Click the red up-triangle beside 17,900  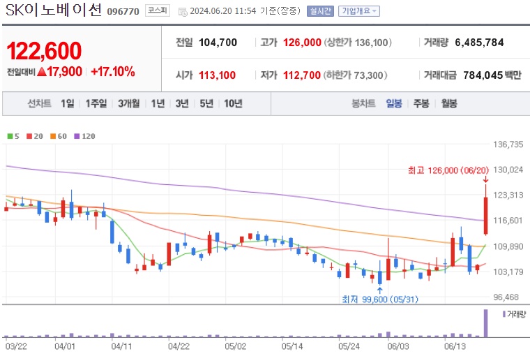tap(42, 71)
